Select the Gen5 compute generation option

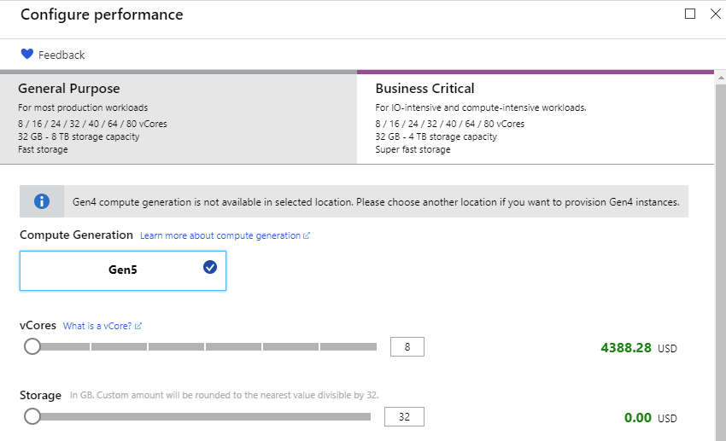pyautogui.click(x=123, y=270)
